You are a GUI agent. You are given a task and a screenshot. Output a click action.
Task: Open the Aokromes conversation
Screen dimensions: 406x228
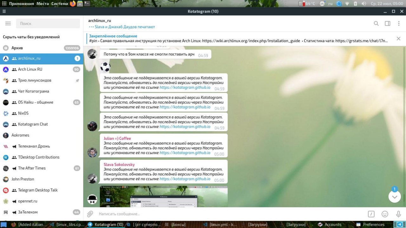click(42, 135)
